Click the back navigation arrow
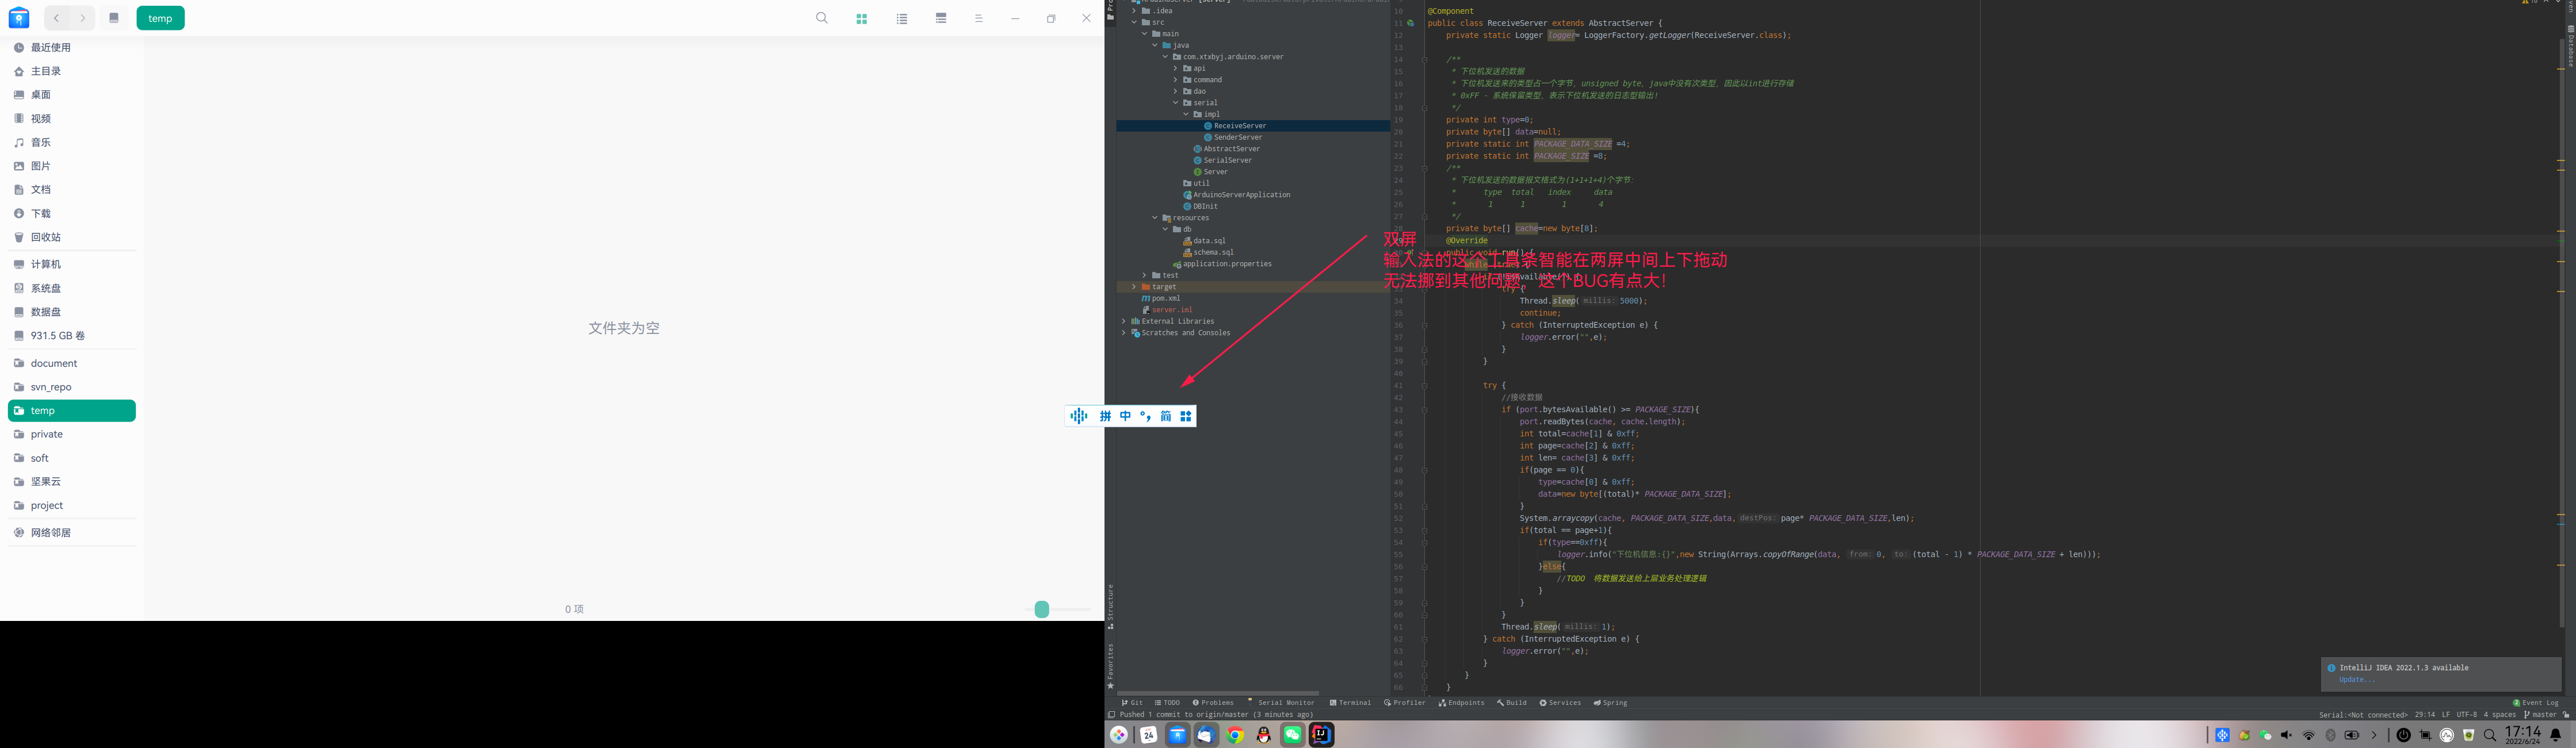 [x=57, y=18]
